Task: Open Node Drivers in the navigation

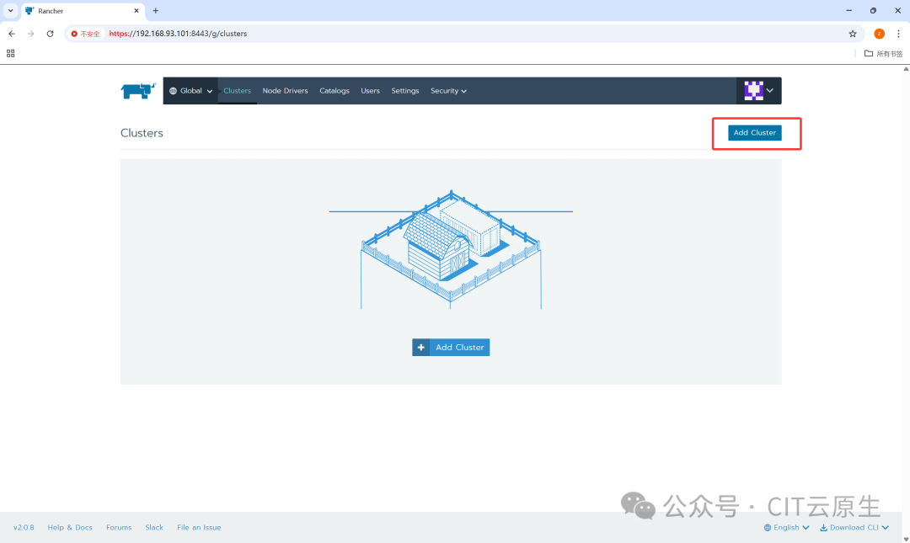Action: (285, 91)
